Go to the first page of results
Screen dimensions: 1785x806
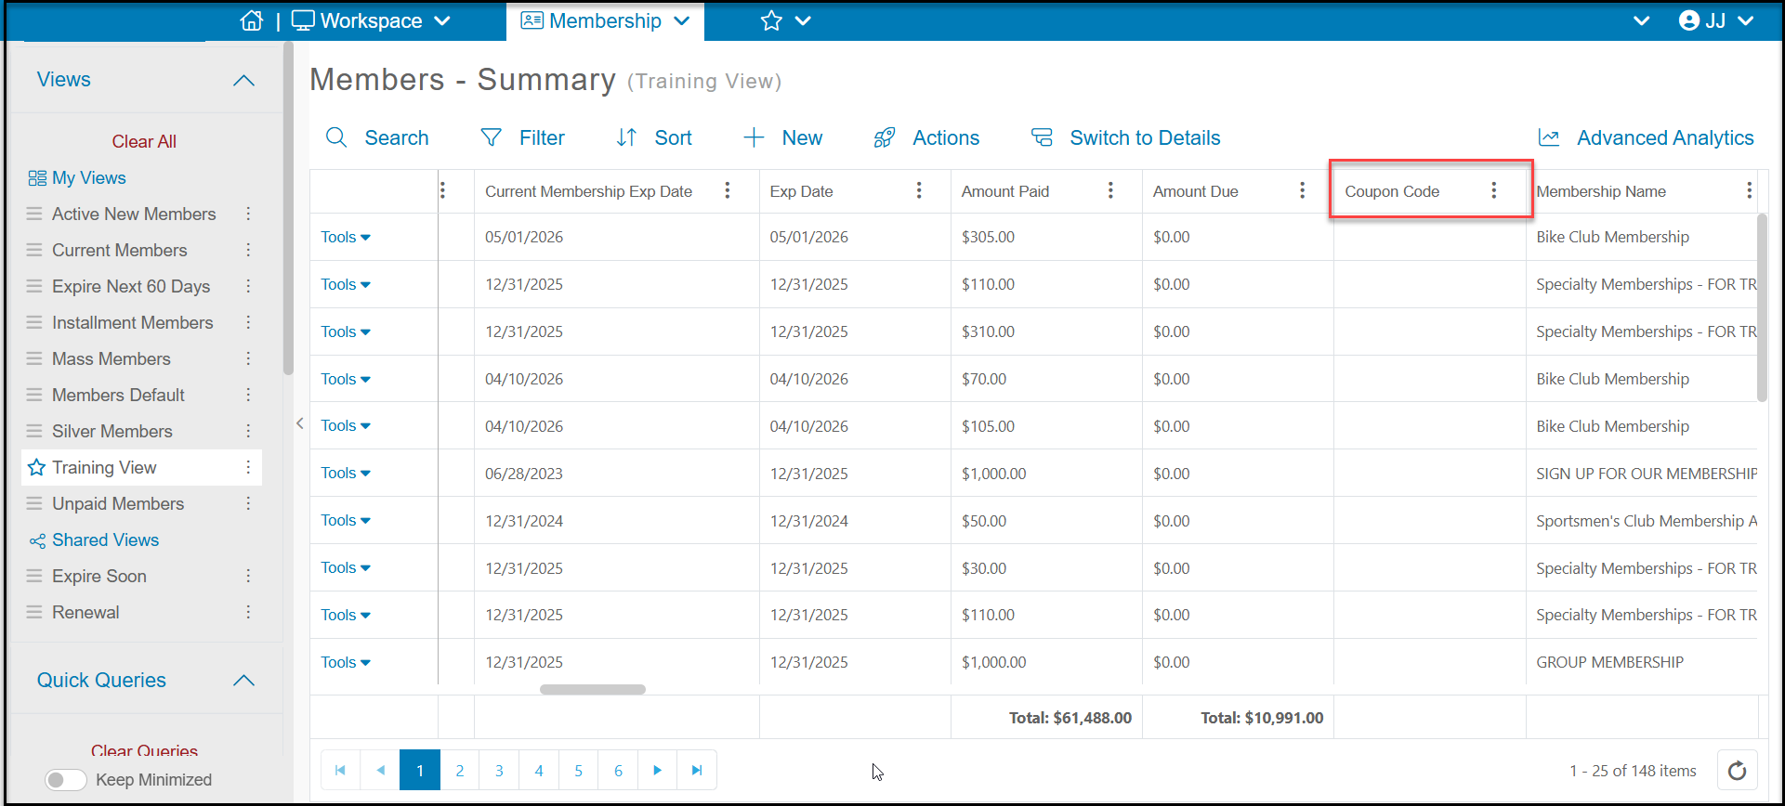point(340,770)
